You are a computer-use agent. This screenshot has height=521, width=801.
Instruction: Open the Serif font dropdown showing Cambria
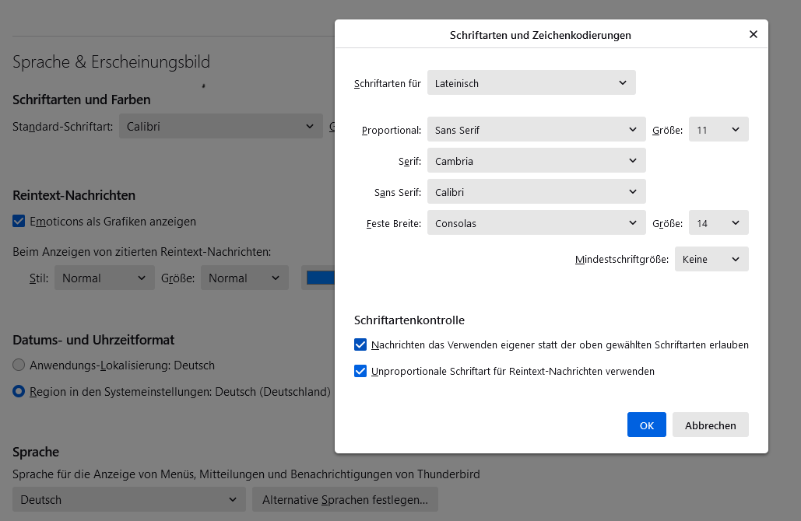click(536, 161)
